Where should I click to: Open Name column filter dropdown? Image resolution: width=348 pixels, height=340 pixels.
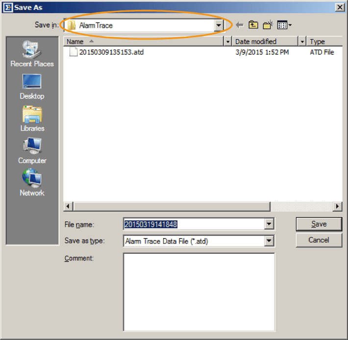[x=228, y=42]
